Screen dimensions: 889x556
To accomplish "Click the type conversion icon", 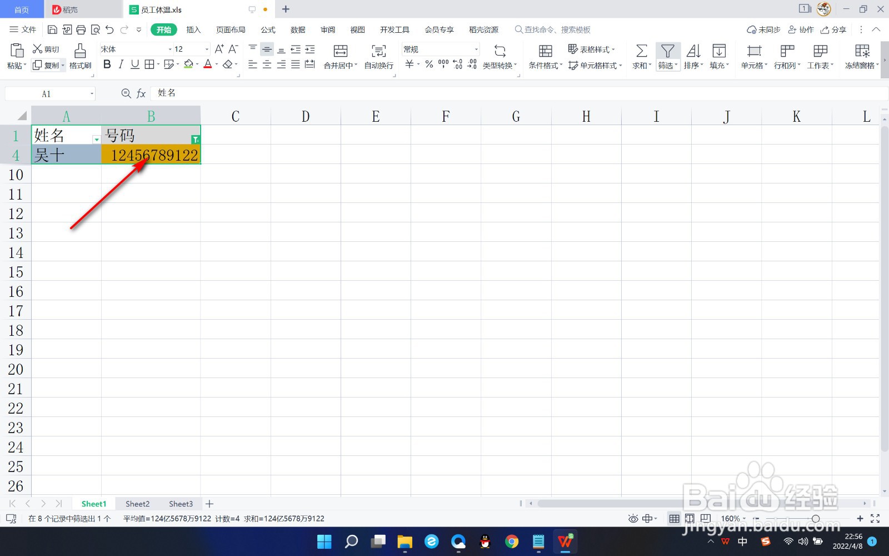I will click(500, 51).
